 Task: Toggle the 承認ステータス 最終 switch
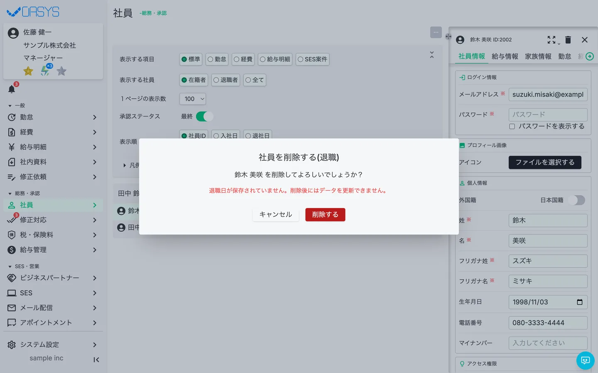204,116
